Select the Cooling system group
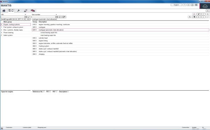Screen dimensions: 210x130 120,46
